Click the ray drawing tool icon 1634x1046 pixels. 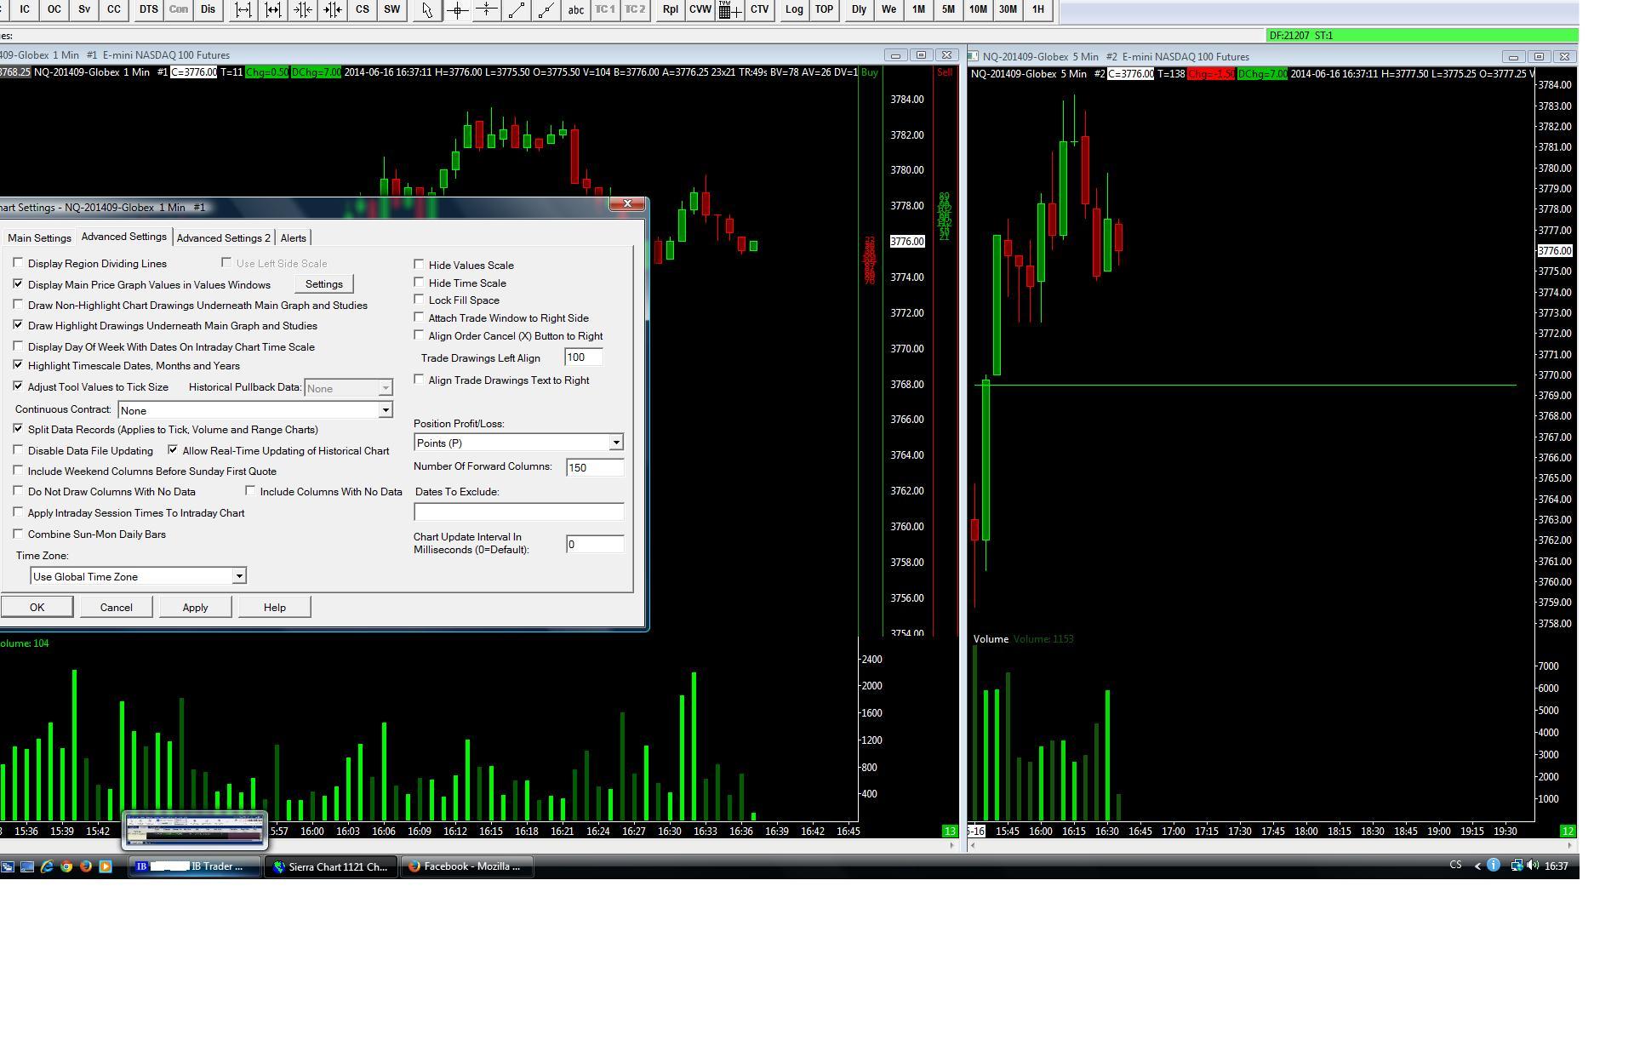point(546,10)
